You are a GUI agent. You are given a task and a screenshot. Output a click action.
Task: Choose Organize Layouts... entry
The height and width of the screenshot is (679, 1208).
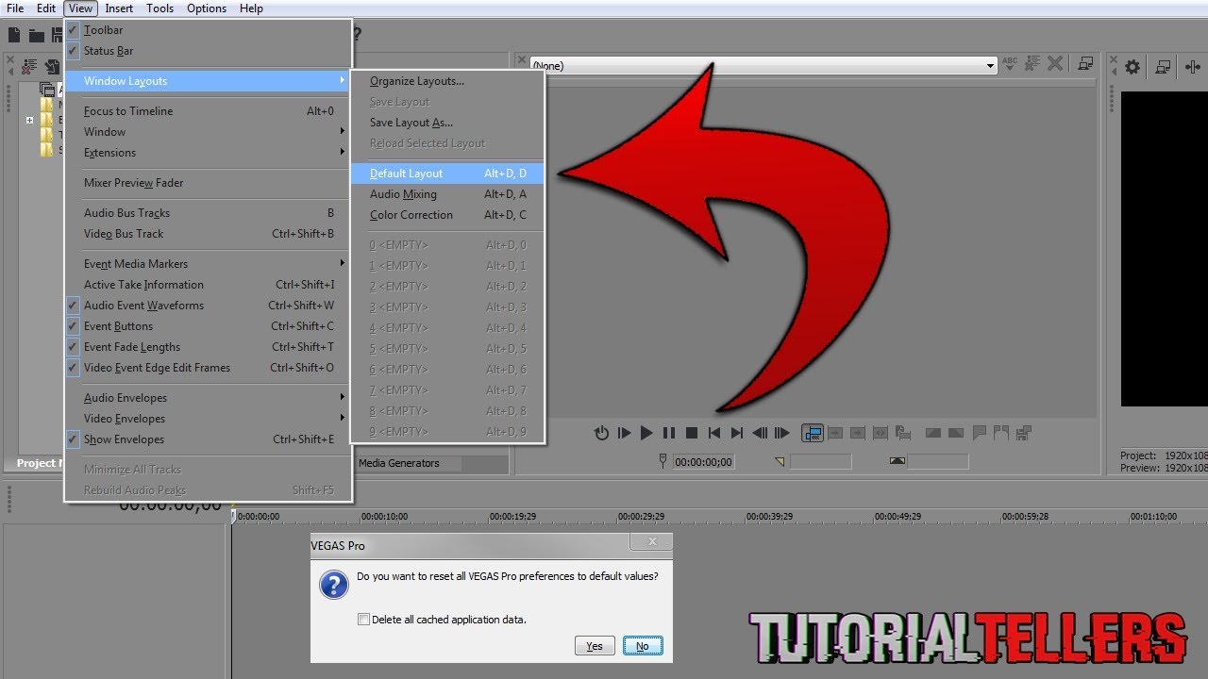447,81
